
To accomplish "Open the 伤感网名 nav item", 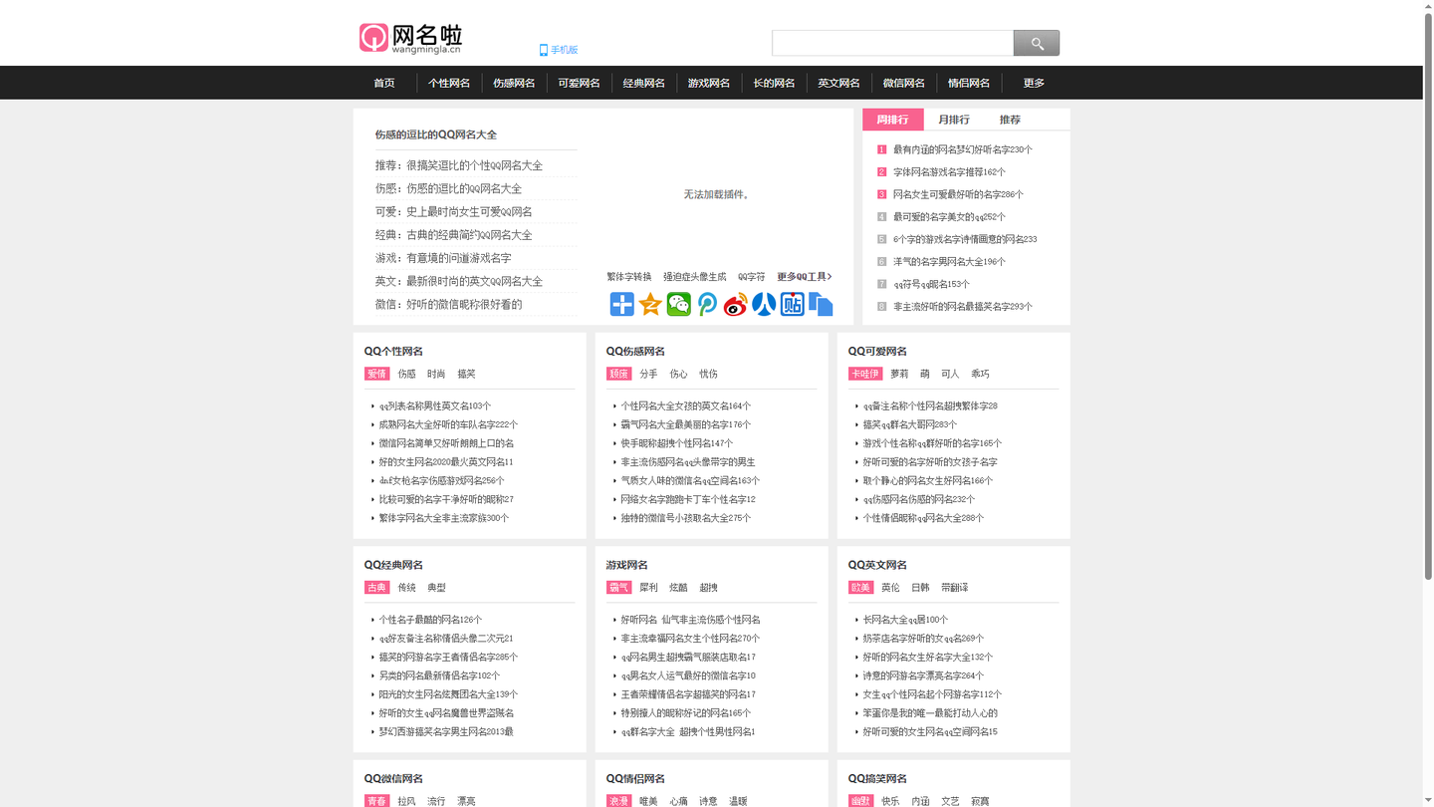I will (x=514, y=83).
